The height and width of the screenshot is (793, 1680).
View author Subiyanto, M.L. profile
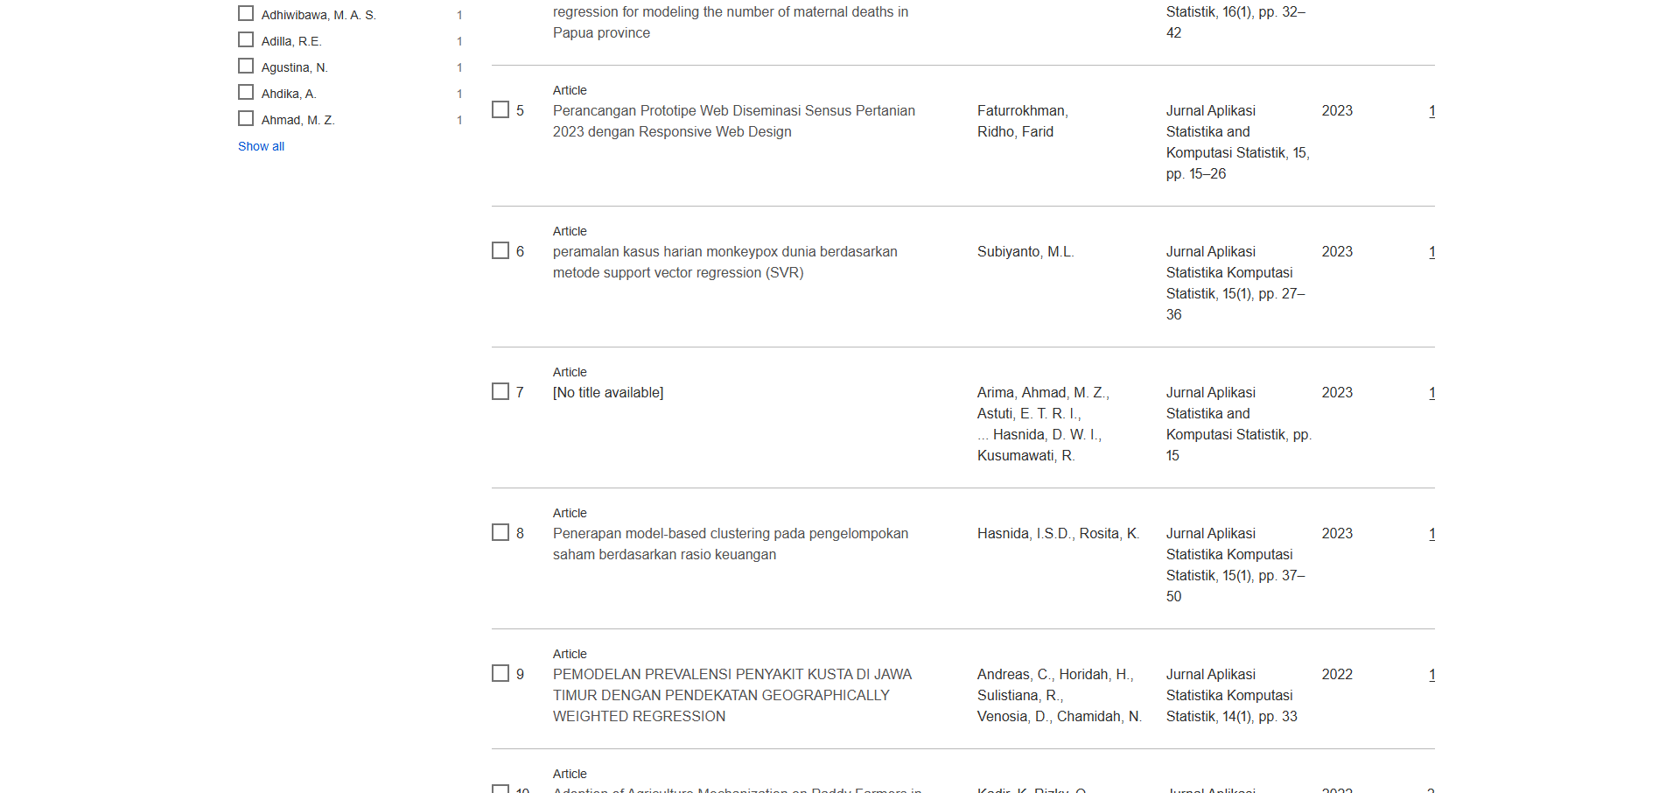click(1025, 252)
